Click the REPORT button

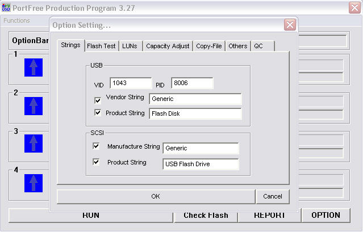269,217
